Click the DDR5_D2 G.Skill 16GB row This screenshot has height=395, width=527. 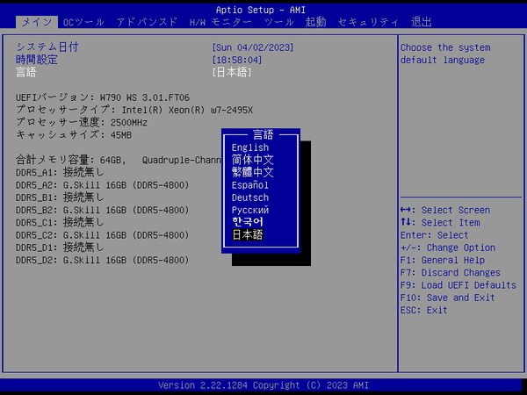coord(102,260)
